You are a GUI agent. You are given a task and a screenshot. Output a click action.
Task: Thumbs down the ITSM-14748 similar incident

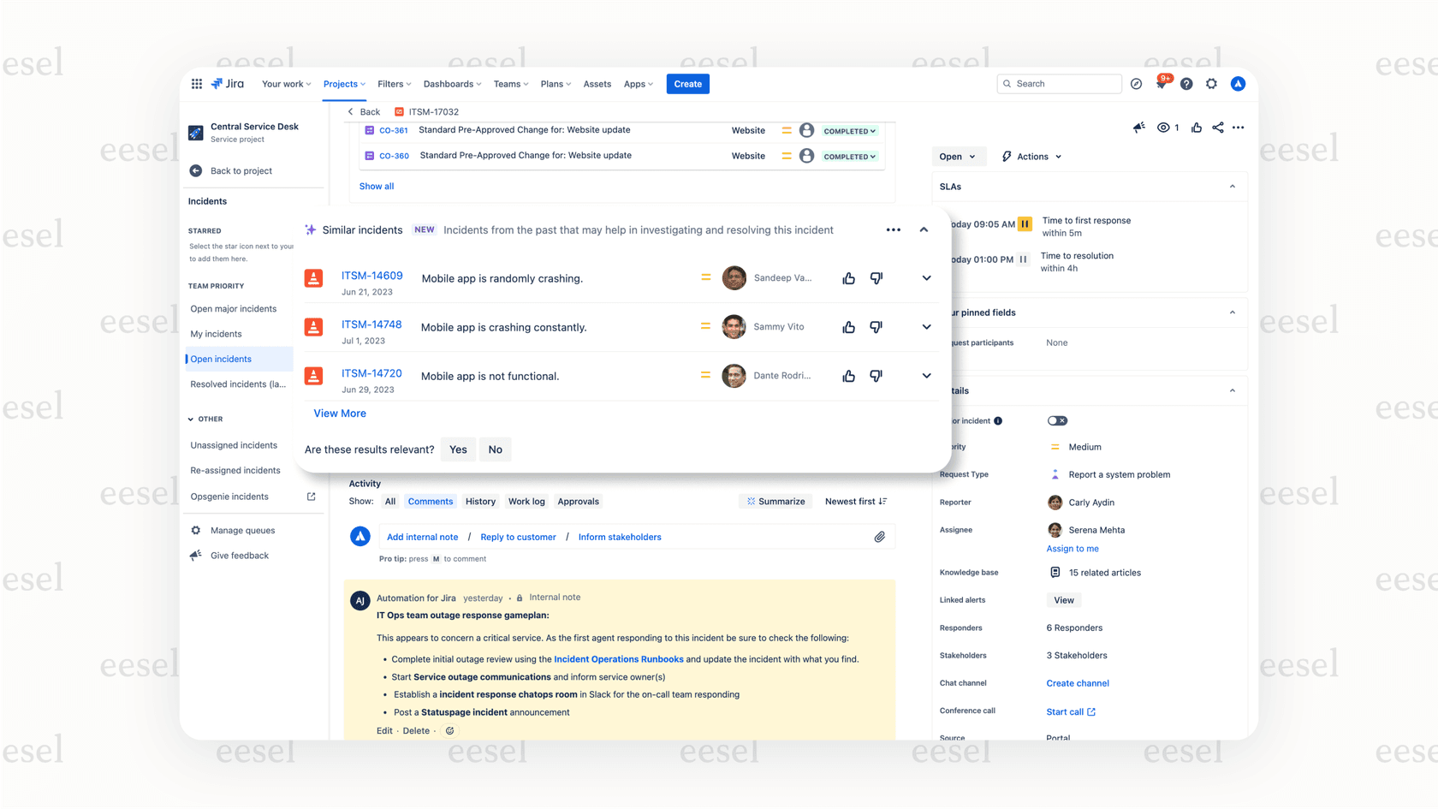coord(876,327)
